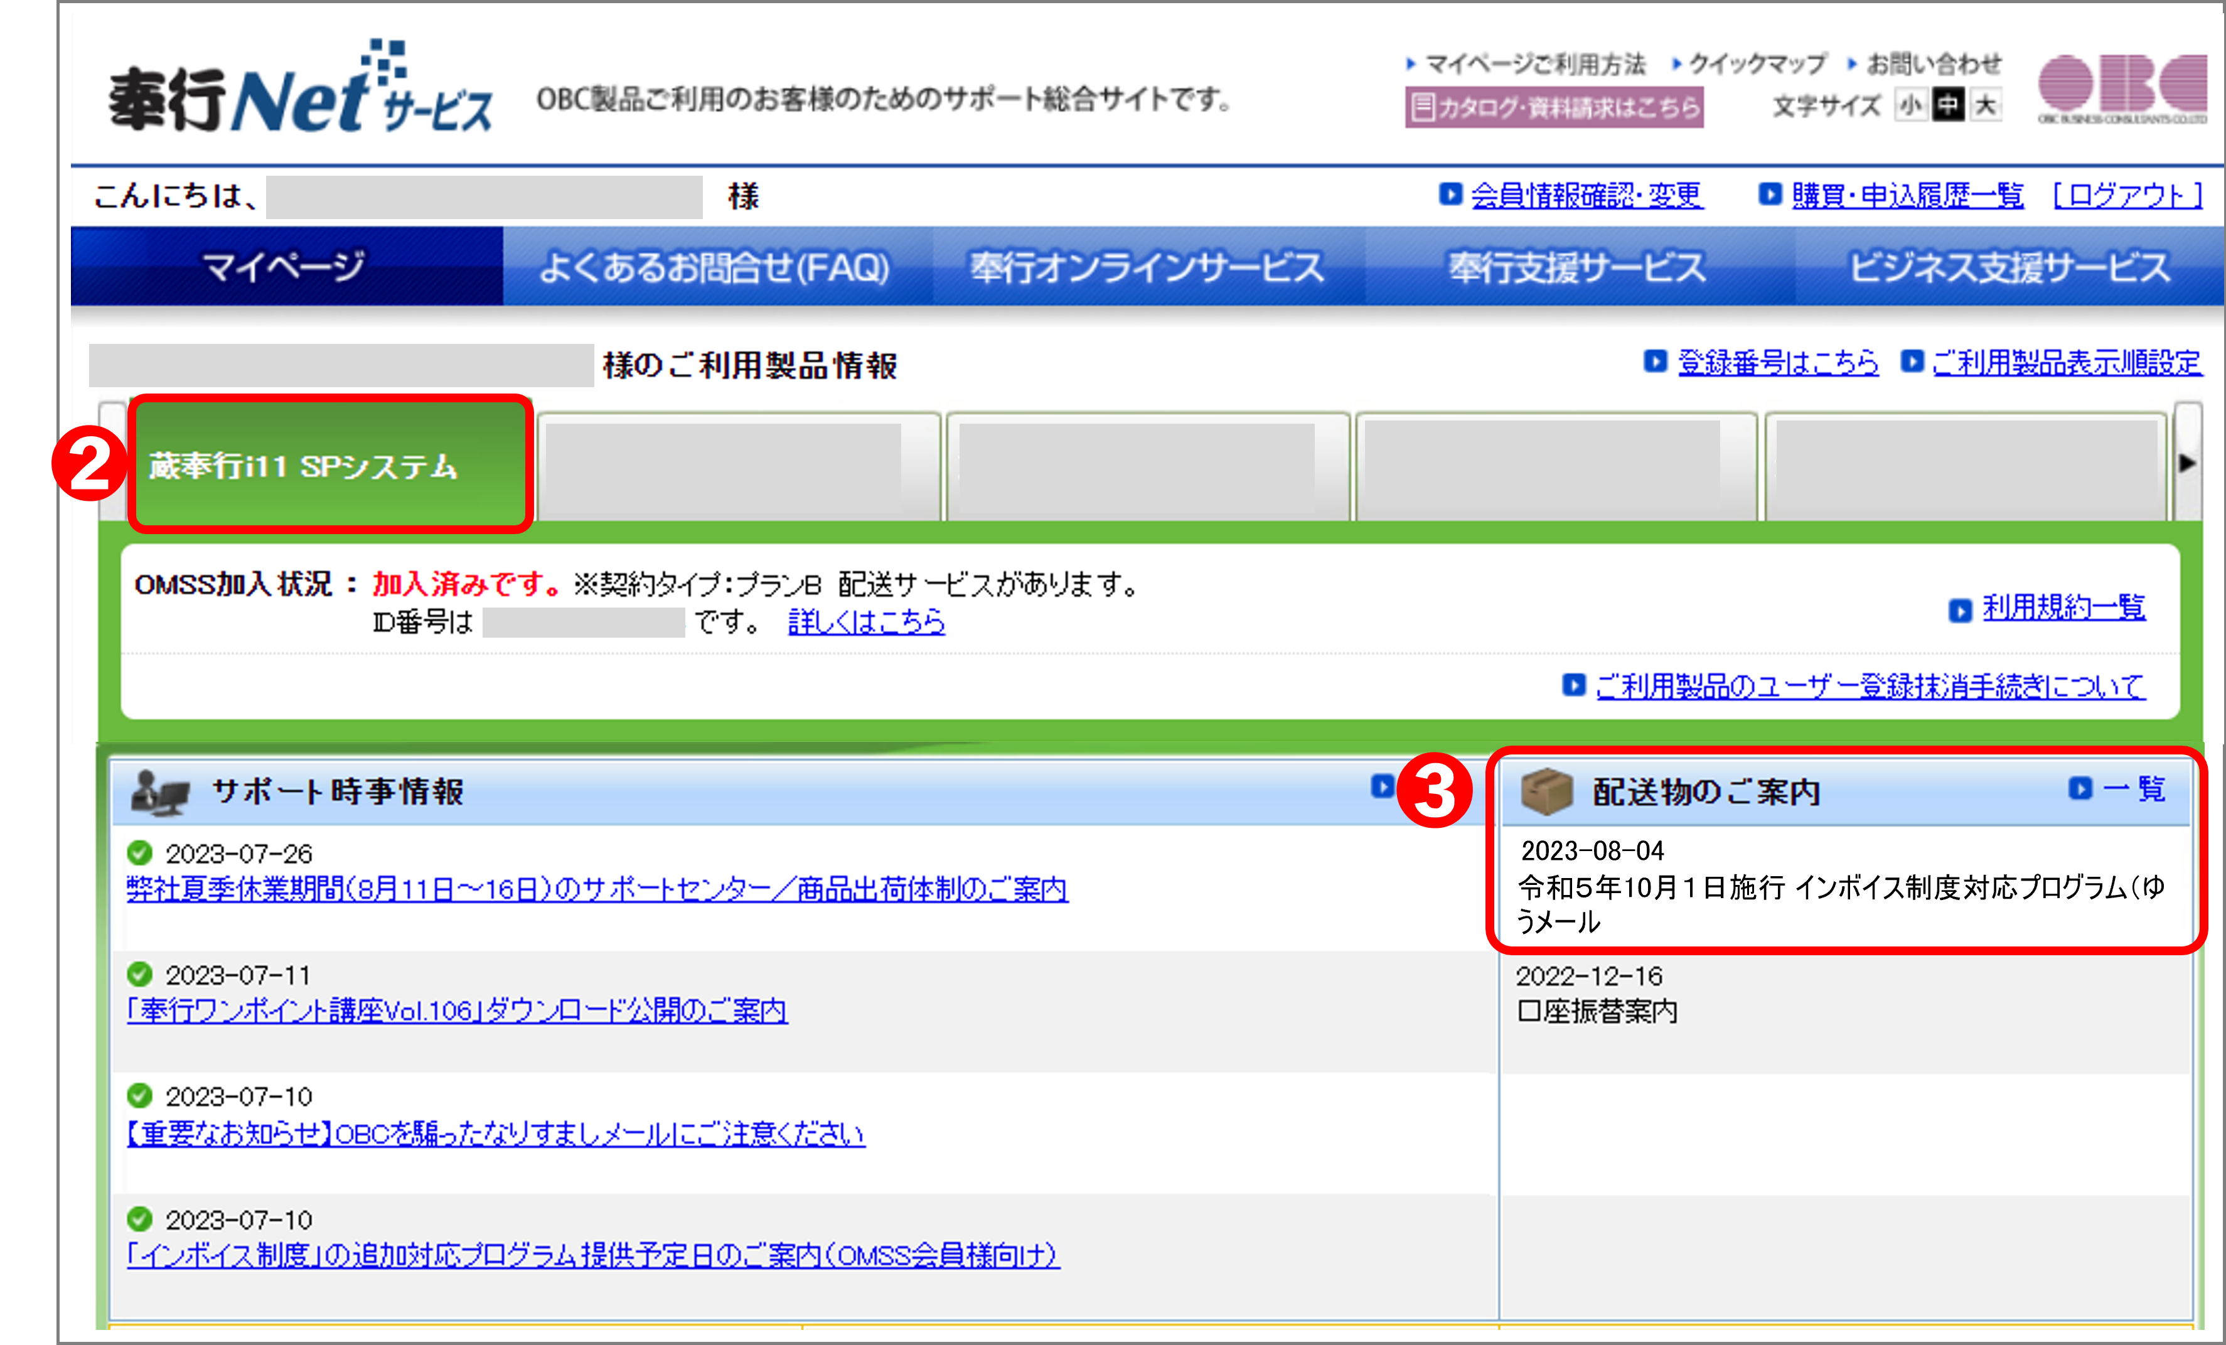Open 登録番号はこちら link

(x=1778, y=363)
